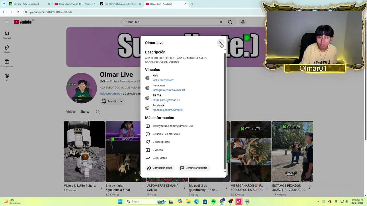Open Windows Start menu
This screenshot has width=367, height=206.
coord(120,201)
